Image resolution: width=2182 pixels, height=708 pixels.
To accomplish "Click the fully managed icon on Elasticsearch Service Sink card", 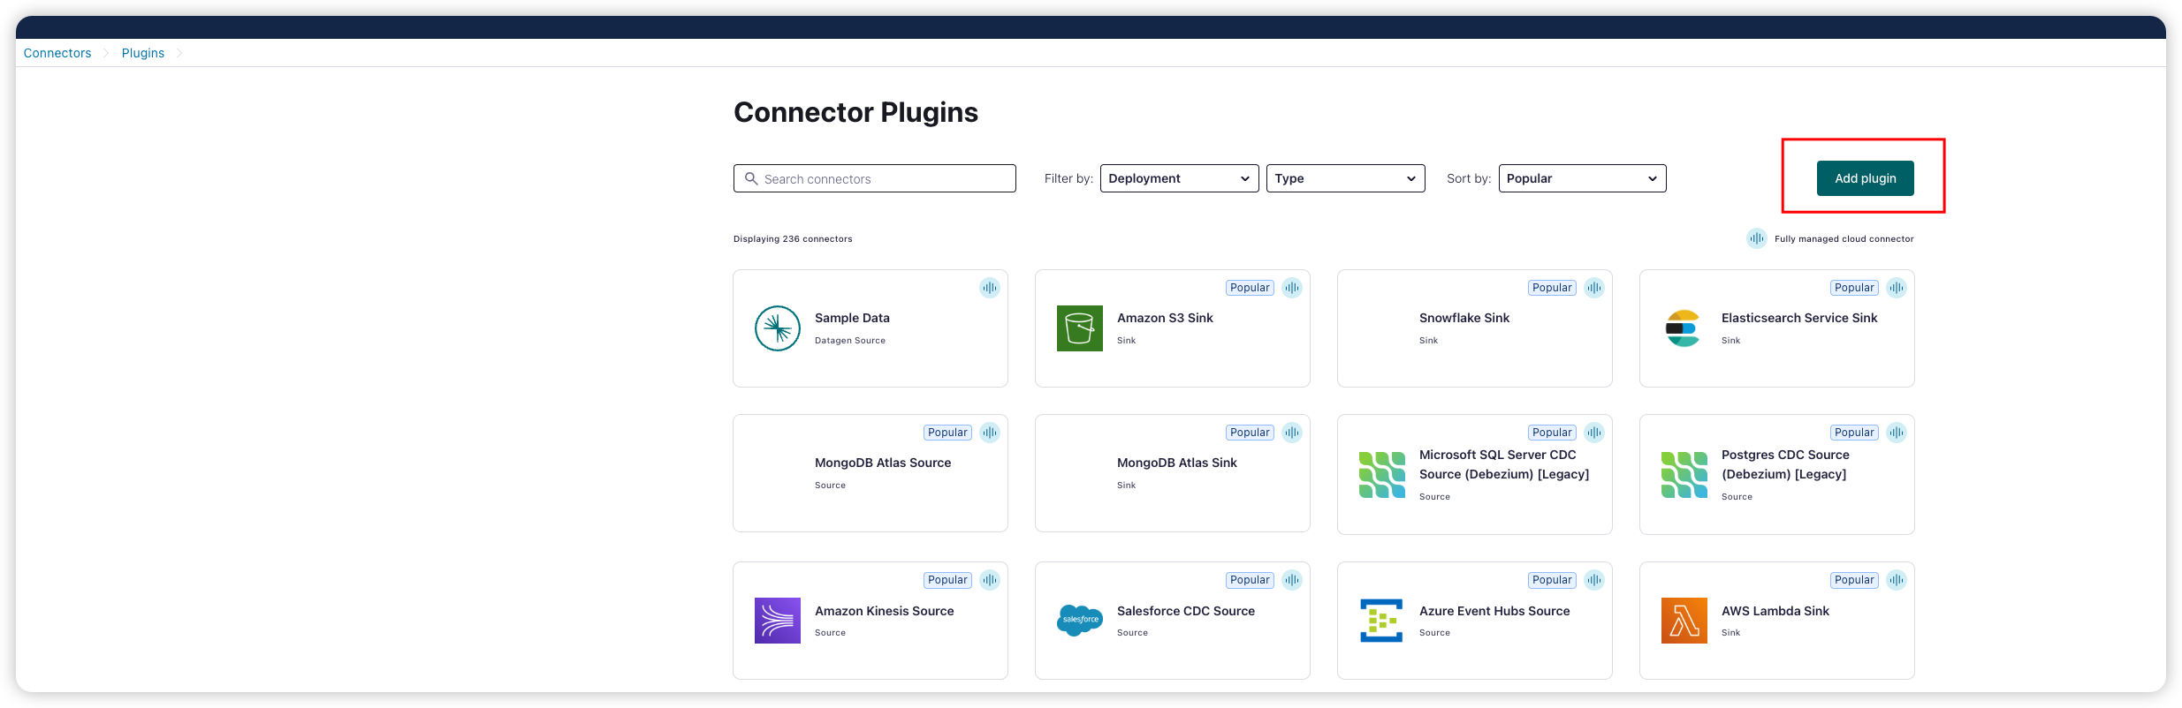I will click(x=1897, y=288).
